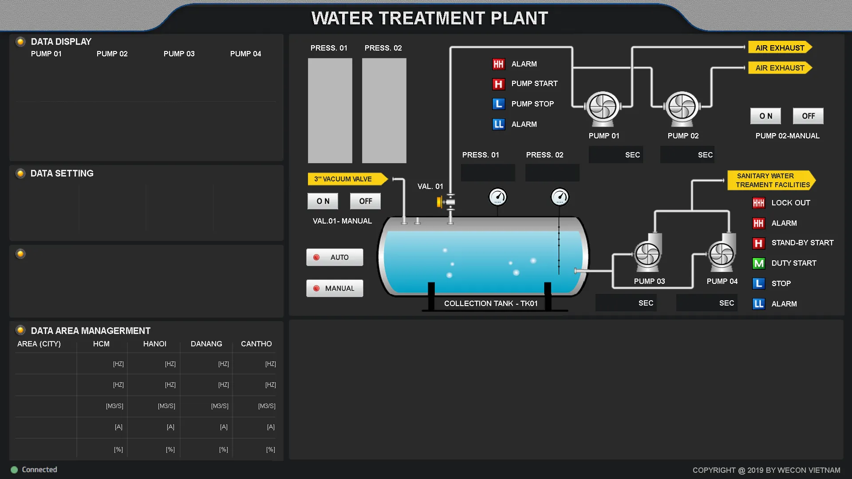Turn VAL.01 manual OFF
This screenshot has height=479, width=852.
point(365,201)
